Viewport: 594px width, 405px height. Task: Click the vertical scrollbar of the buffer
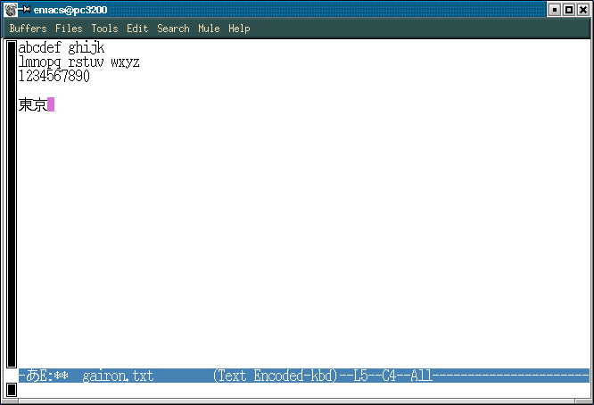click(x=12, y=204)
